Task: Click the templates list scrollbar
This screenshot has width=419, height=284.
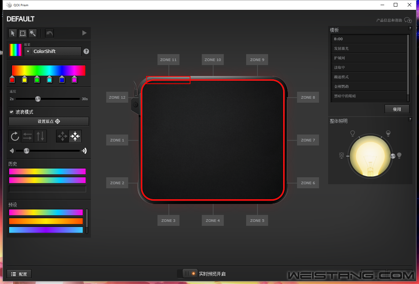Action: tap(408, 65)
